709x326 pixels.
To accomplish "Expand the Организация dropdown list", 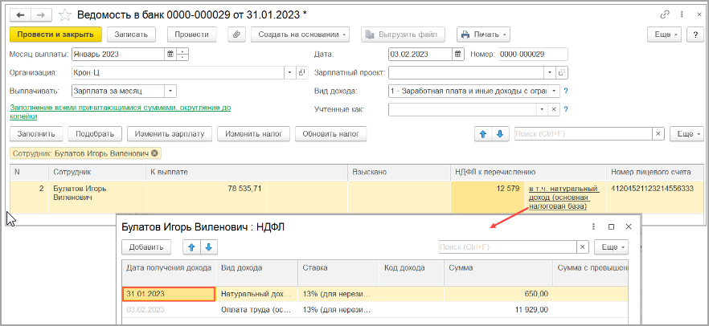I will (290, 73).
